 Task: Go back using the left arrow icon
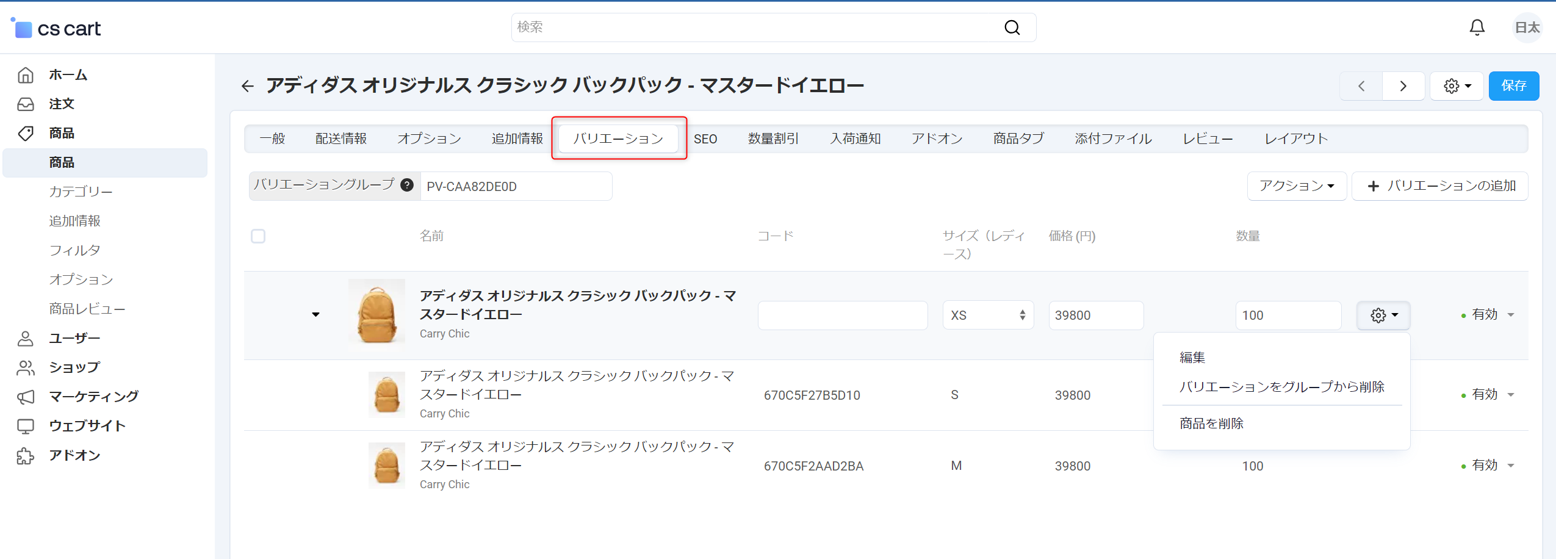tap(247, 86)
